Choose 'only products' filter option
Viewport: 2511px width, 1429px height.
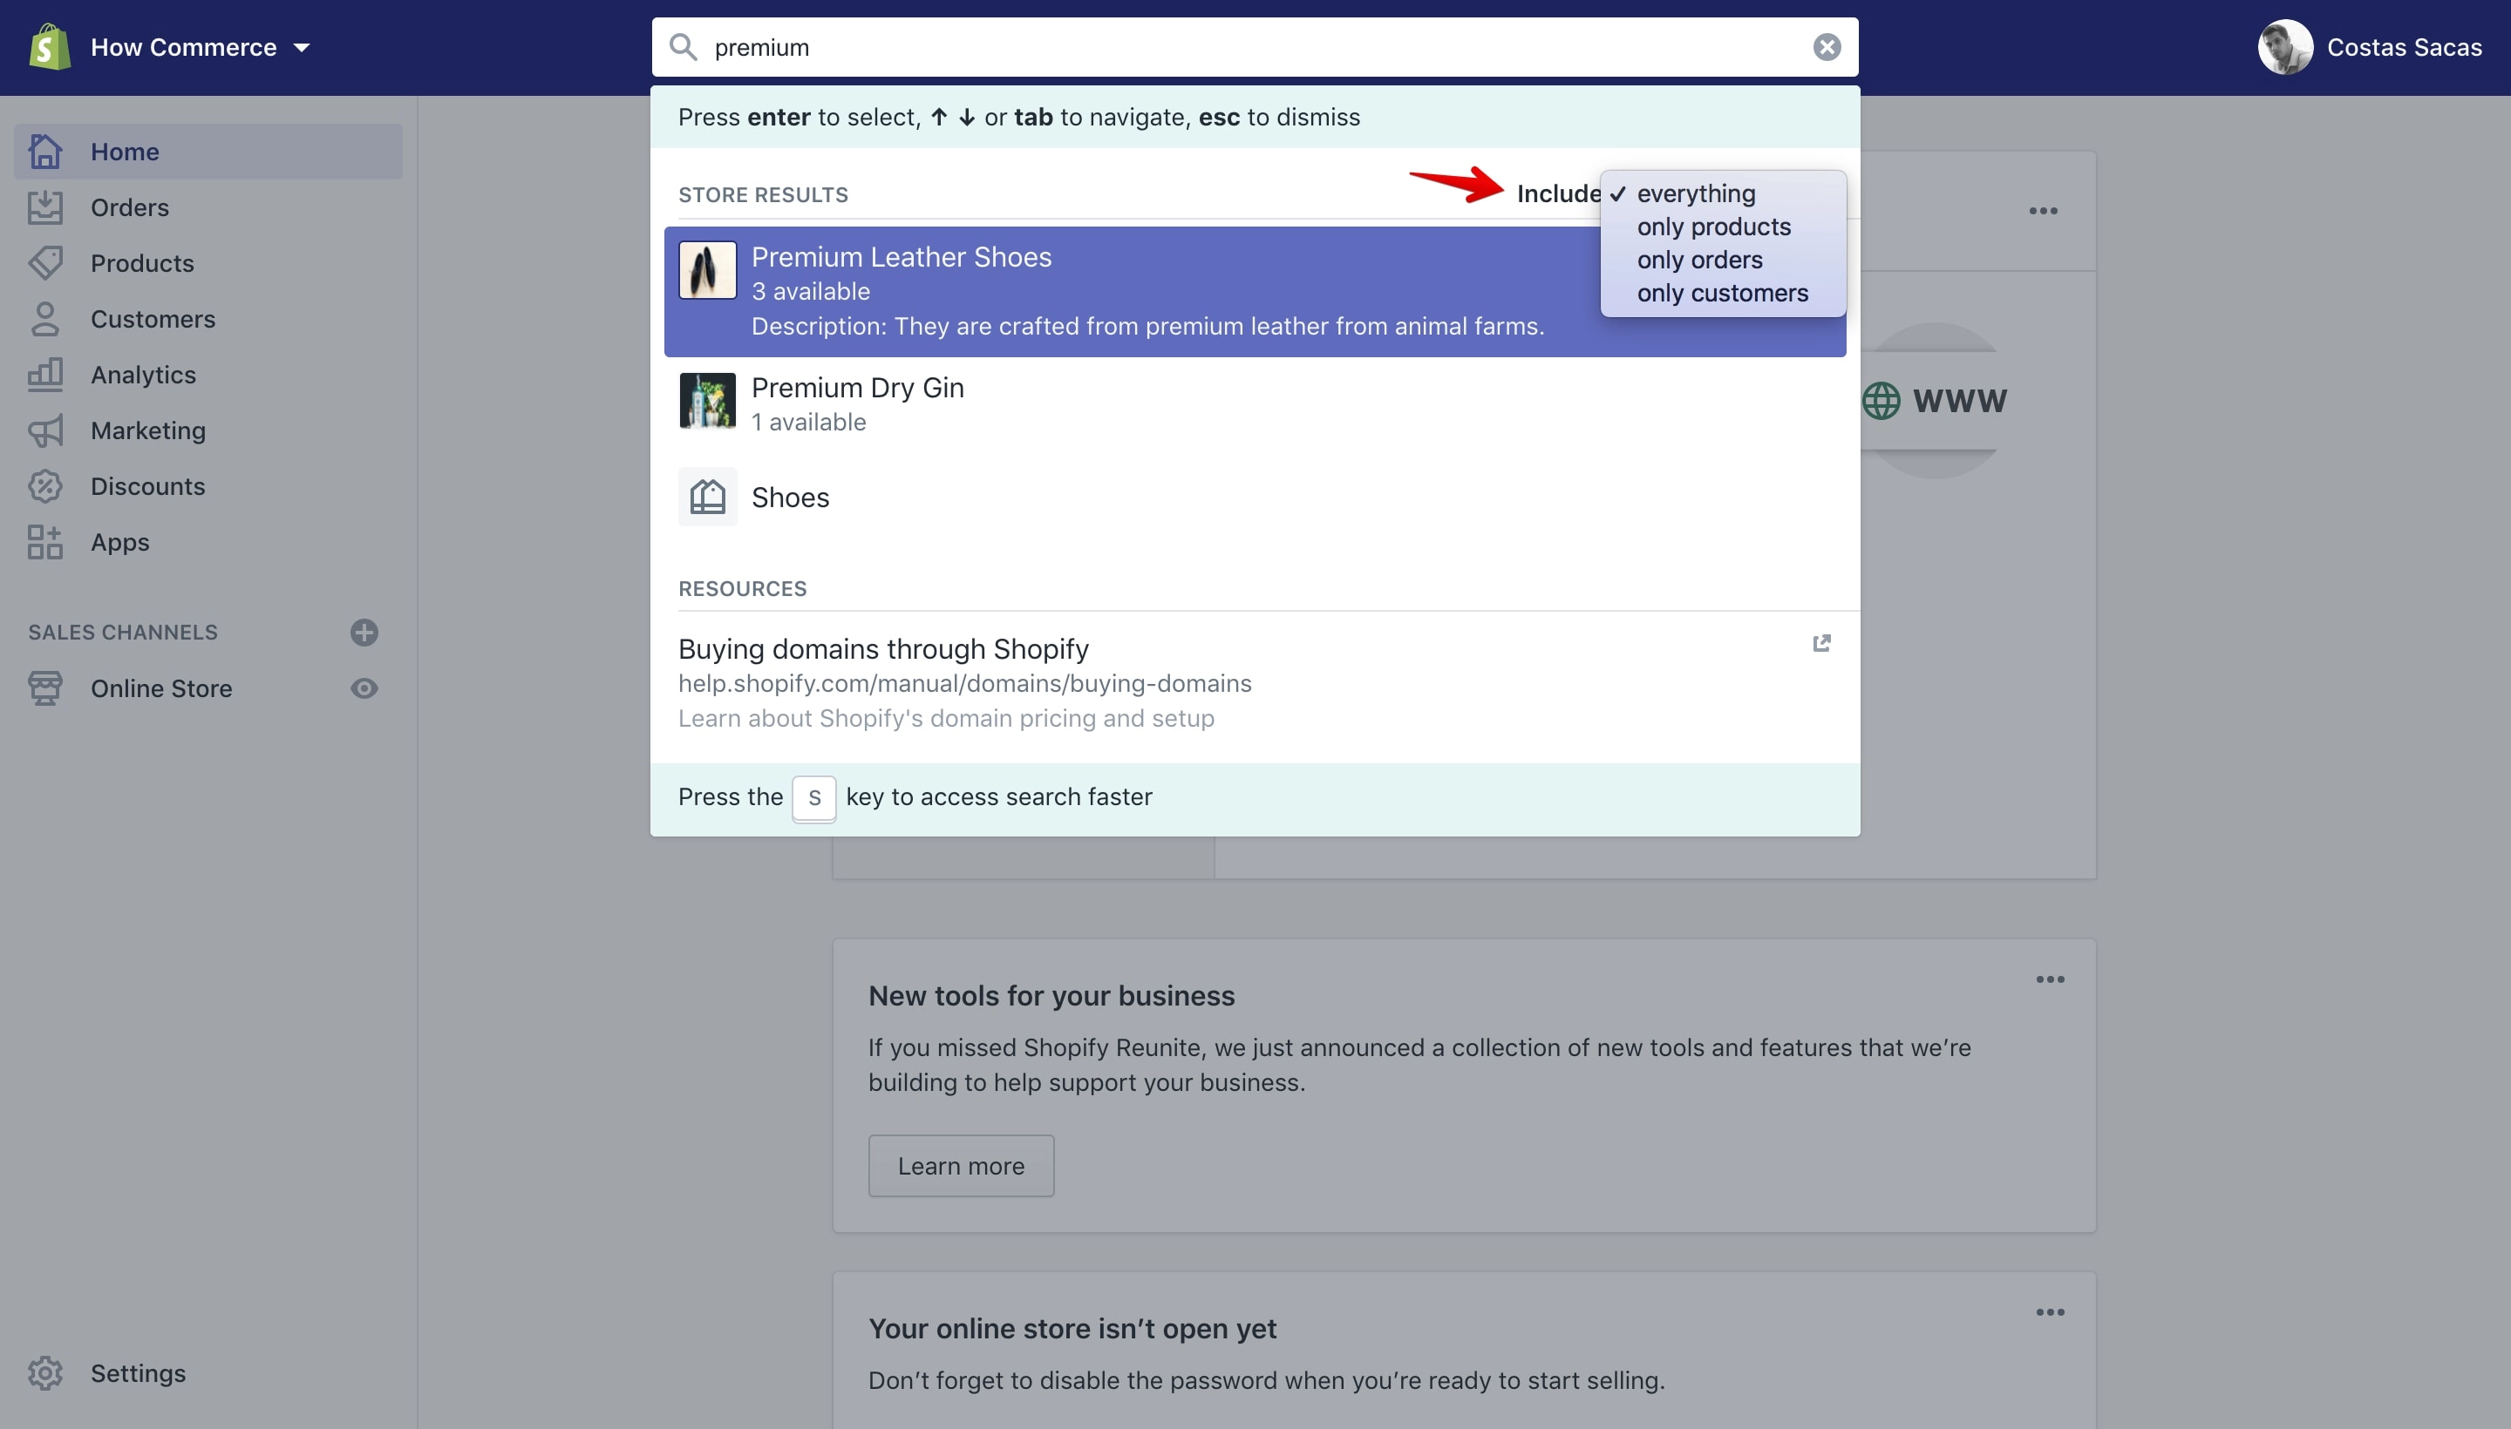click(x=1723, y=227)
